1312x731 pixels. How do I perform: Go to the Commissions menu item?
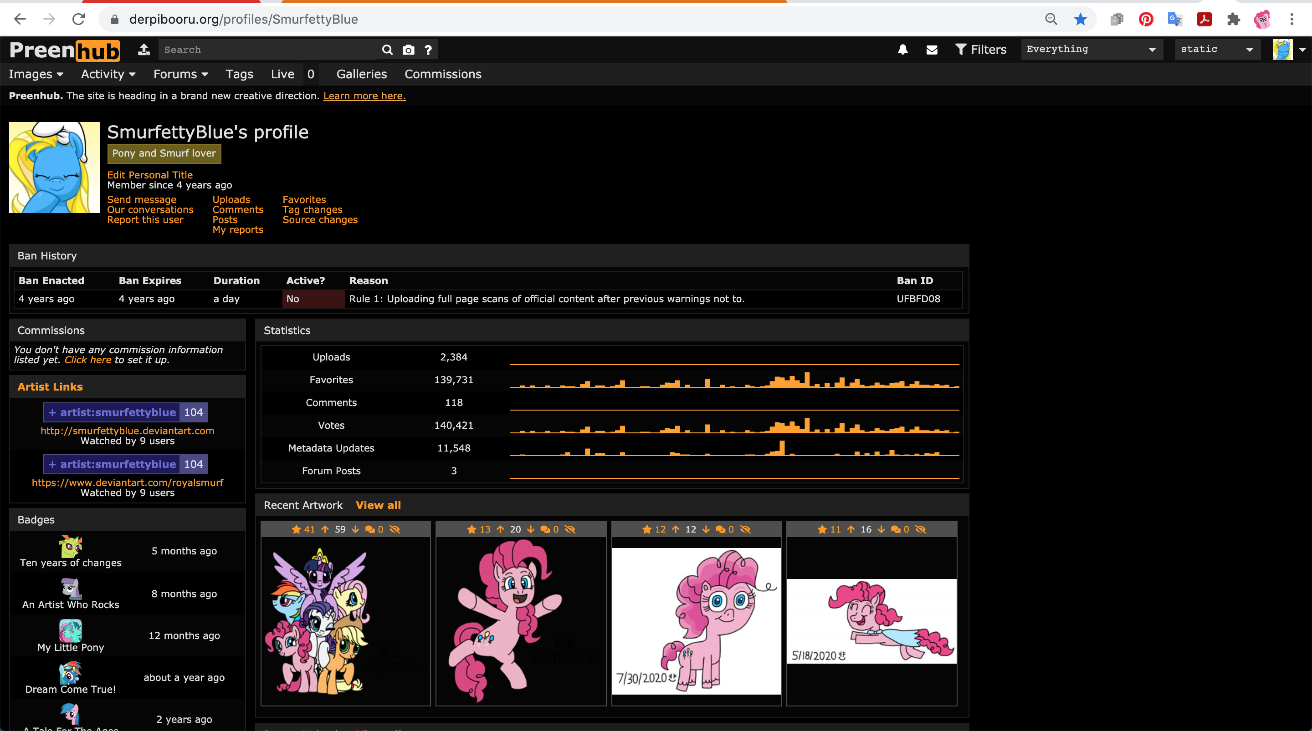coord(443,74)
